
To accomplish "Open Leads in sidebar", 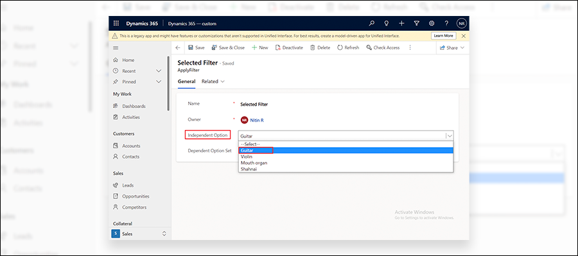I will tap(128, 186).
